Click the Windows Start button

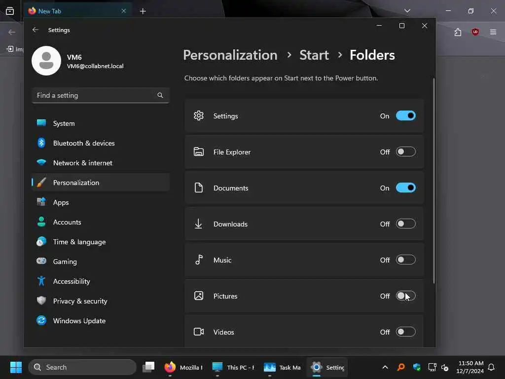(x=16, y=367)
